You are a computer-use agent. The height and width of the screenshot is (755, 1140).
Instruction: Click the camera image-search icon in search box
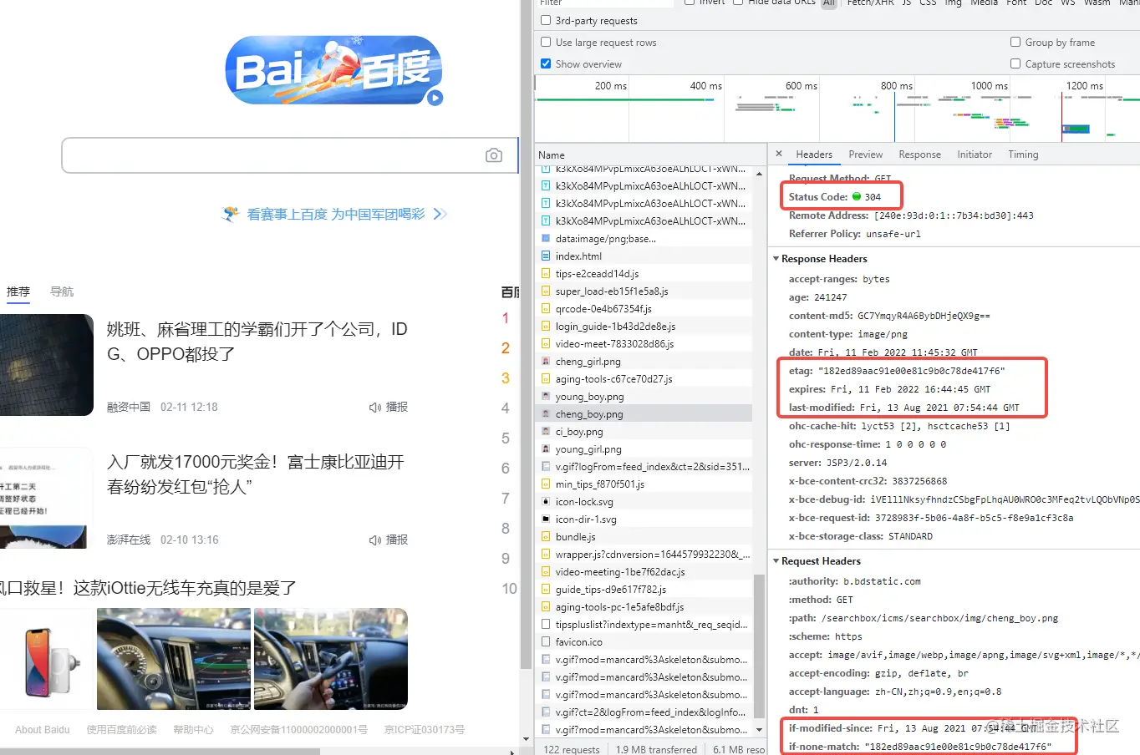[x=494, y=155]
